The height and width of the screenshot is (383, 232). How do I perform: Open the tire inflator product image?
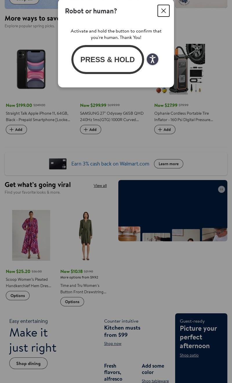[180, 69]
